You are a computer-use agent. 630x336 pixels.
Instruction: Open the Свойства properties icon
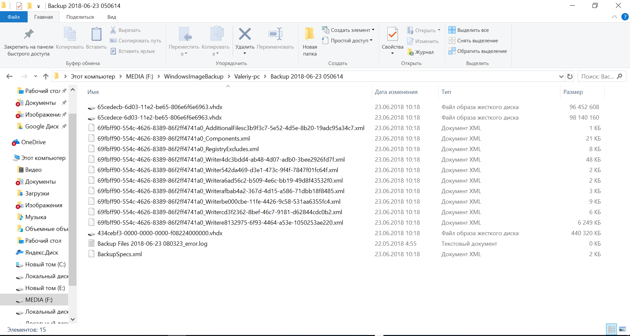392,34
